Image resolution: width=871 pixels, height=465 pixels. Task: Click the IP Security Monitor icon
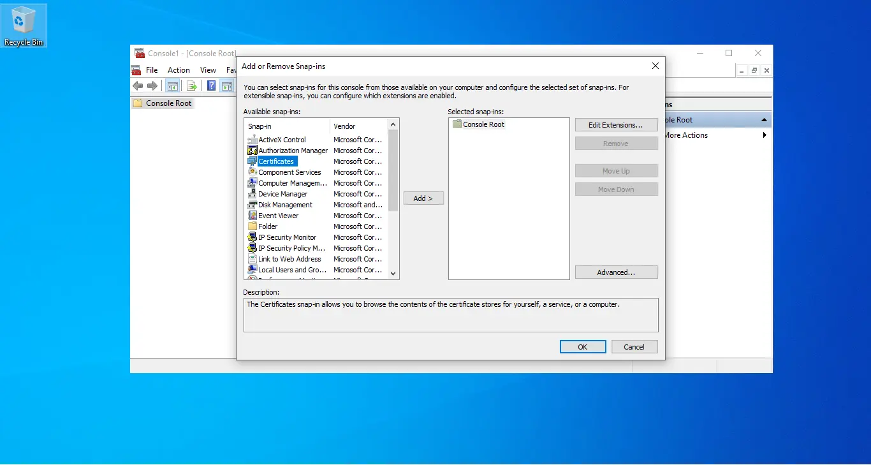(x=253, y=237)
